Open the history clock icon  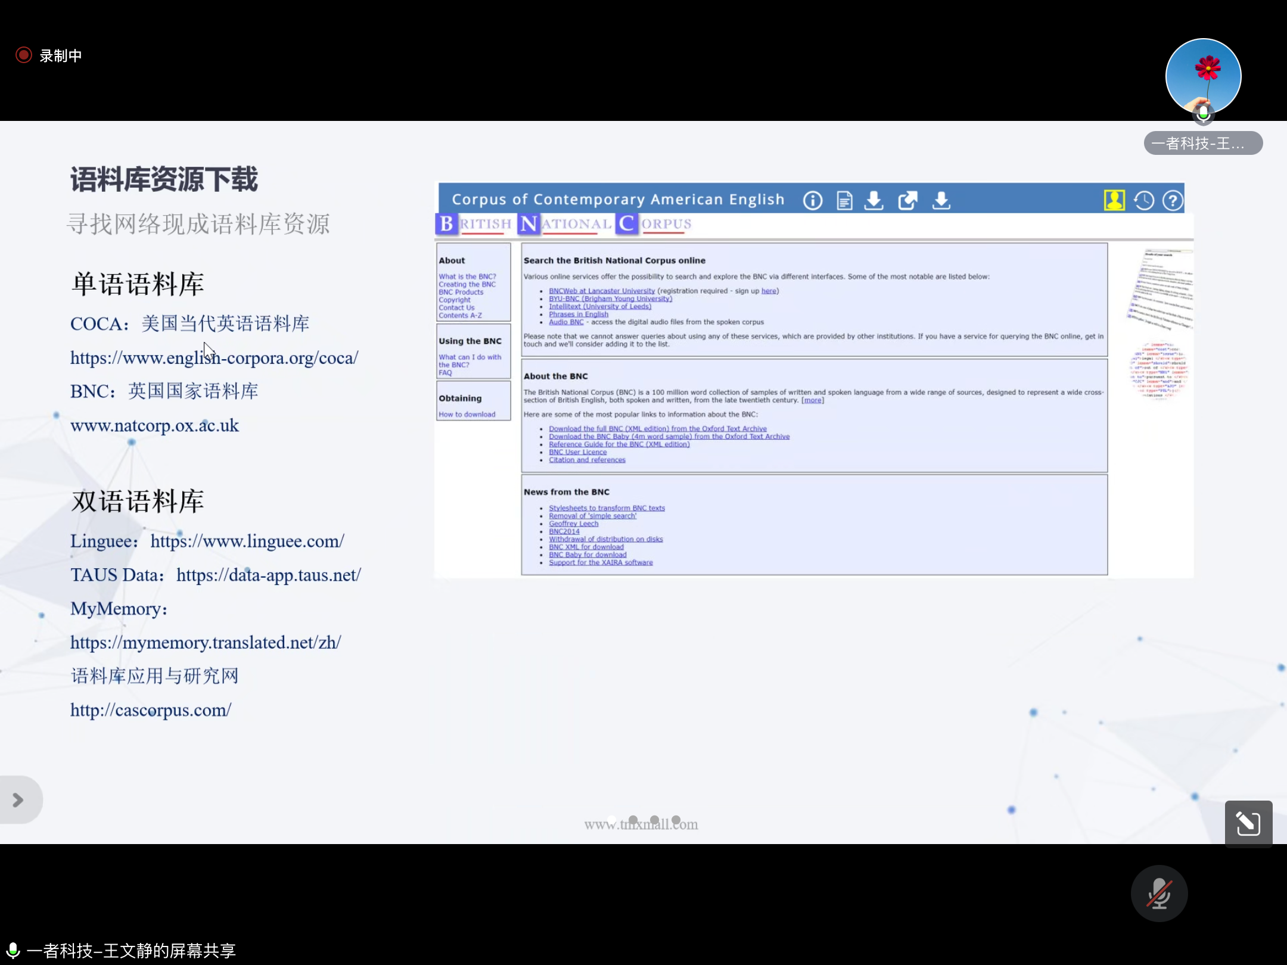(1143, 201)
